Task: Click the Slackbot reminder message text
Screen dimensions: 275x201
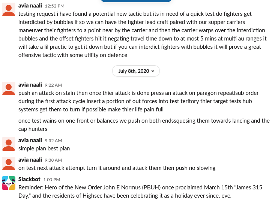Action: 140,192
